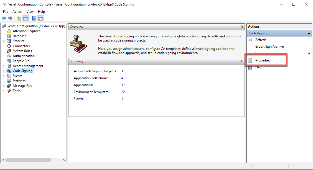This screenshot has width=313, height=170.
Task: Expand the Access Management tree node
Action: point(4,66)
